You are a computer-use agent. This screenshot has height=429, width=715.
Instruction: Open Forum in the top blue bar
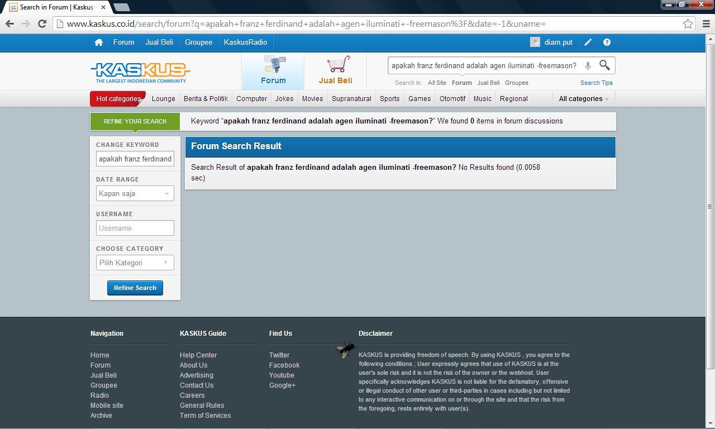pos(123,42)
